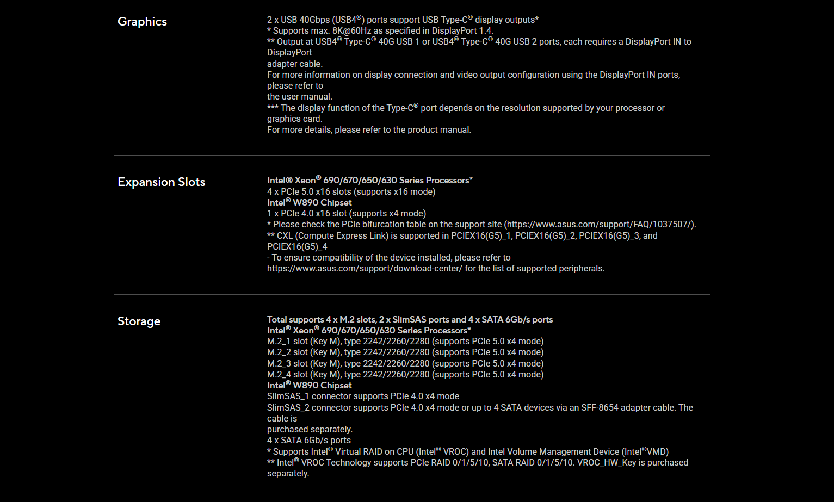Click the Graphics section heading
Image resolution: width=834 pixels, height=502 pixels.
point(142,22)
